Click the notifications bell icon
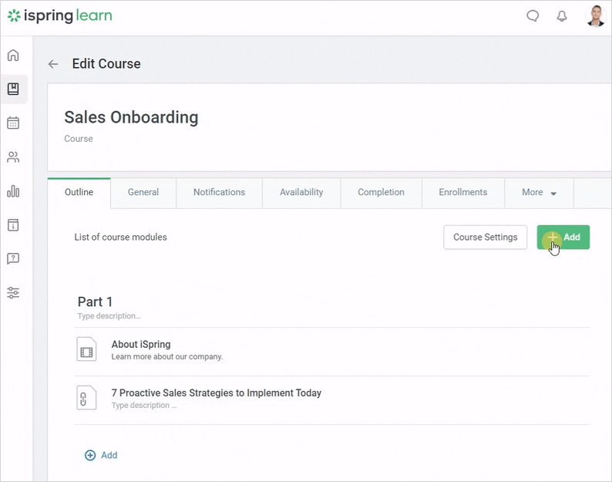The height and width of the screenshot is (482, 612). (x=562, y=16)
